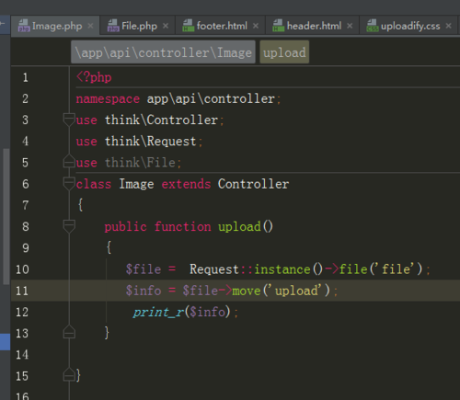Viewport: 460px width, 400px height.
Task: Click the Image class name on line 6
Action: click(136, 184)
